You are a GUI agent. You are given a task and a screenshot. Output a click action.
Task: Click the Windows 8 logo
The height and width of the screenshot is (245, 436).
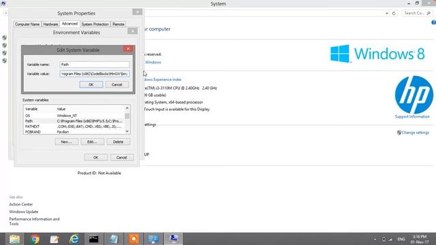(x=377, y=54)
